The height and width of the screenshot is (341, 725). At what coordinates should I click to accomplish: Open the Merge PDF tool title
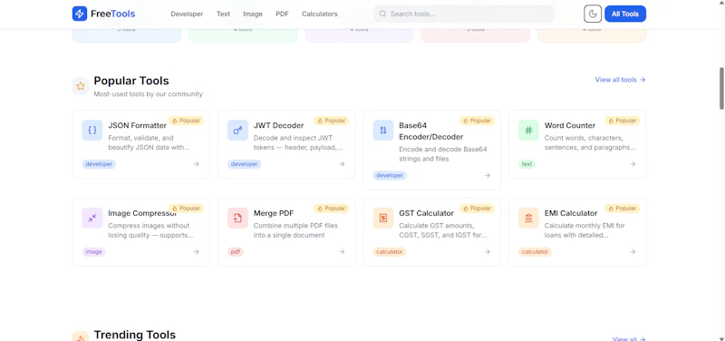274,213
